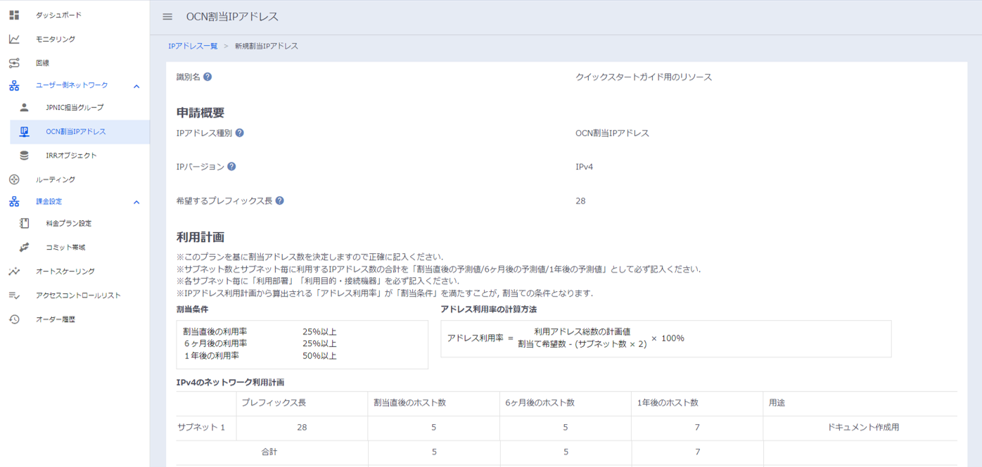This screenshot has width=982, height=467.
Task: Click the オートスケーリング icon
Action: tap(14, 271)
